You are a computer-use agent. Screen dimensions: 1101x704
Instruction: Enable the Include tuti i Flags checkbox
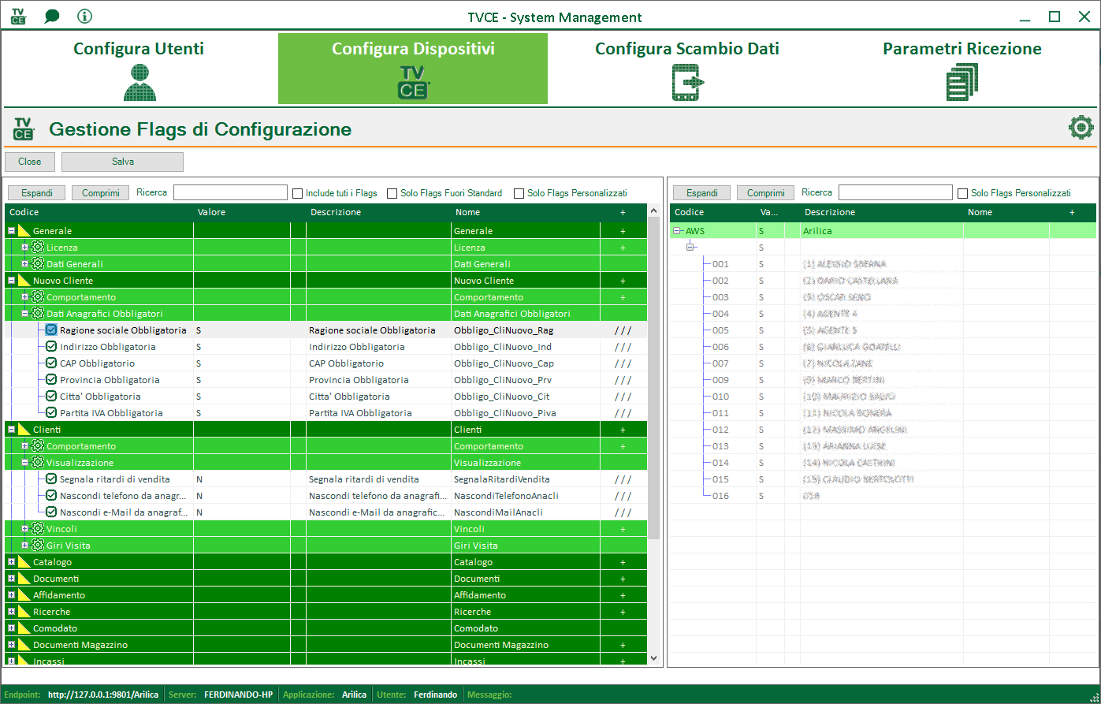298,193
